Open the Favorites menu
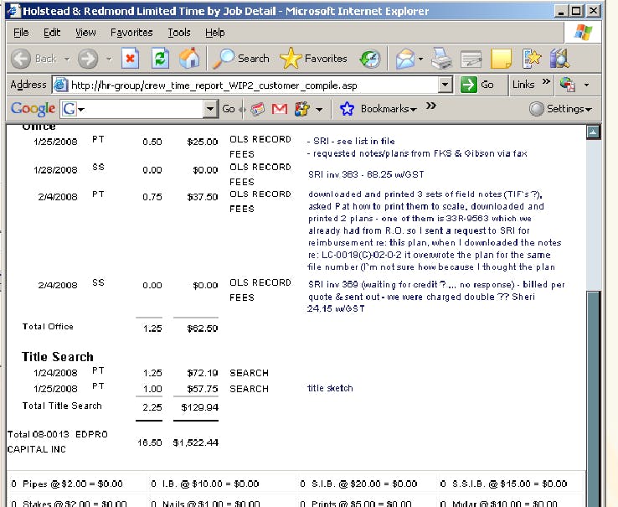The height and width of the screenshot is (507, 618). (x=131, y=33)
